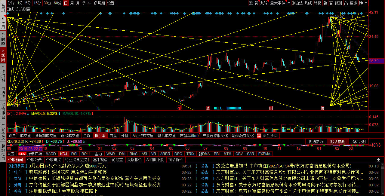Click the red '财' marker under the chart
The height and width of the screenshot is (196, 385).
pyautogui.click(x=271, y=108)
